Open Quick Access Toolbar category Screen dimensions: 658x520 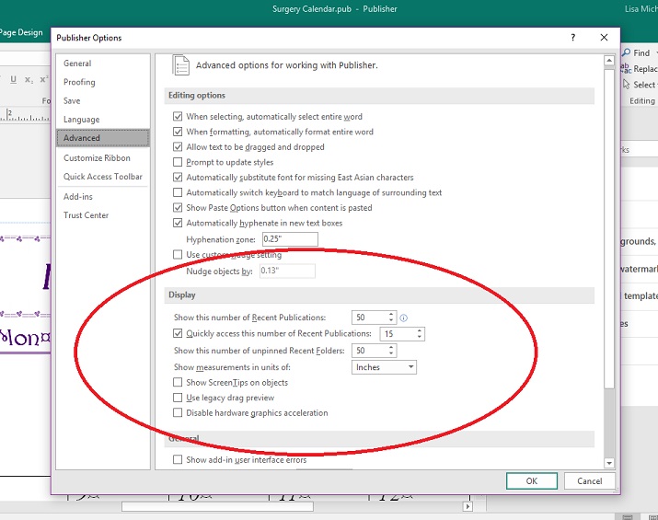(x=103, y=177)
